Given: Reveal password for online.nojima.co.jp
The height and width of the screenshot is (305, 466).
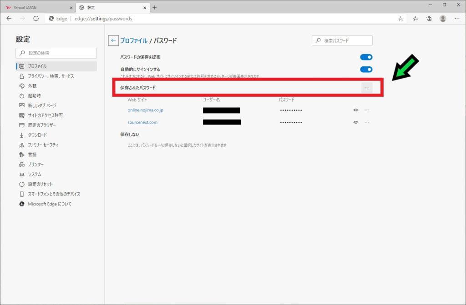Looking at the screenshot, I should click(x=356, y=110).
